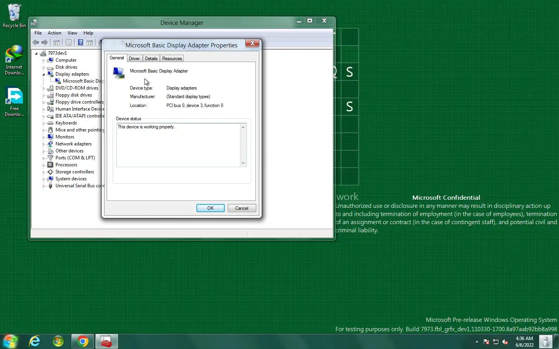The height and width of the screenshot is (349, 559).
Task: Select Floppy drive controllers in the tree
Action: coord(75,102)
